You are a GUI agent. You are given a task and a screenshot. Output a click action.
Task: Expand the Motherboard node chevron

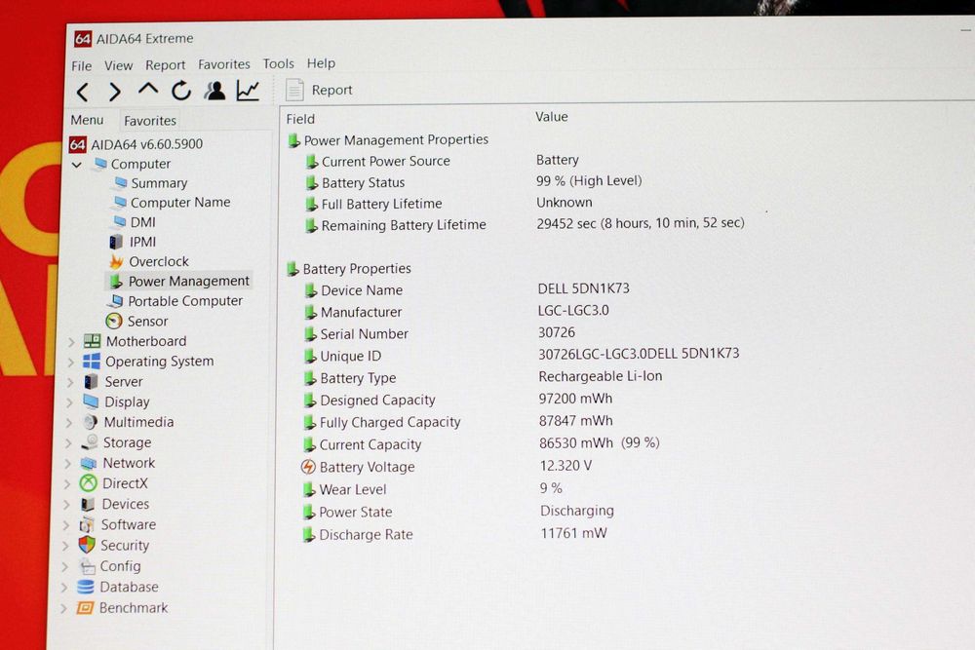tap(71, 342)
